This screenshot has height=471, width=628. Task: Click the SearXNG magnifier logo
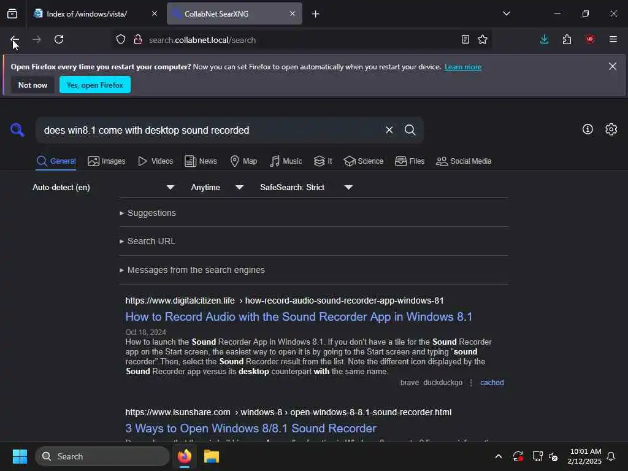tap(17, 130)
